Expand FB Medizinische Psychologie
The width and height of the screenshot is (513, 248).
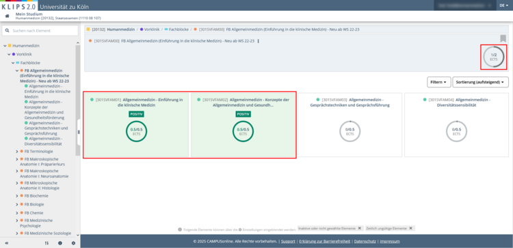[17, 221]
